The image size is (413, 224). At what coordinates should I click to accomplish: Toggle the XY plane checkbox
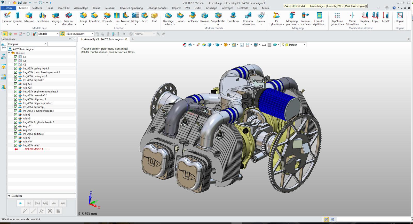pyautogui.click(x=16, y=57)
